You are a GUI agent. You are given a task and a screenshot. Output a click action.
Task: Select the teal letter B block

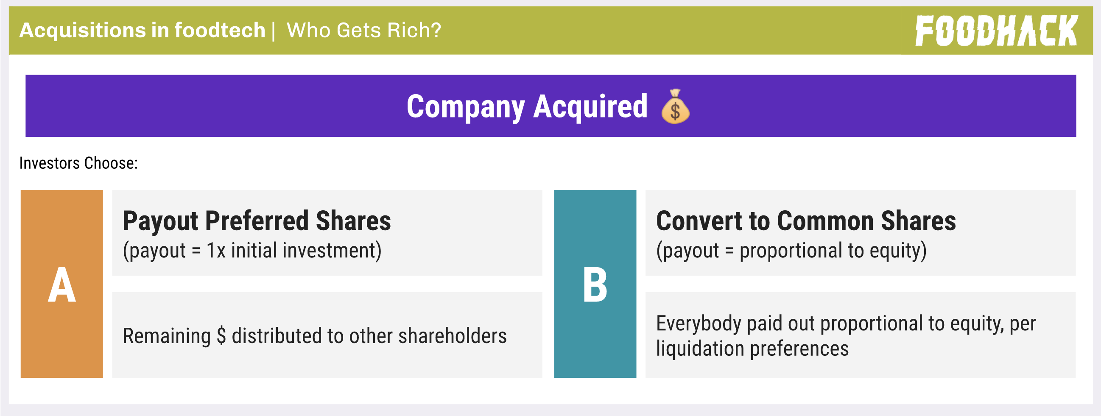pyautogui.click(x=595, y=284)
